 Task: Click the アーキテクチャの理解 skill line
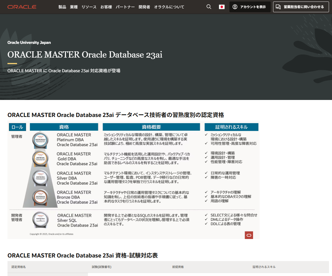point(226,192)
